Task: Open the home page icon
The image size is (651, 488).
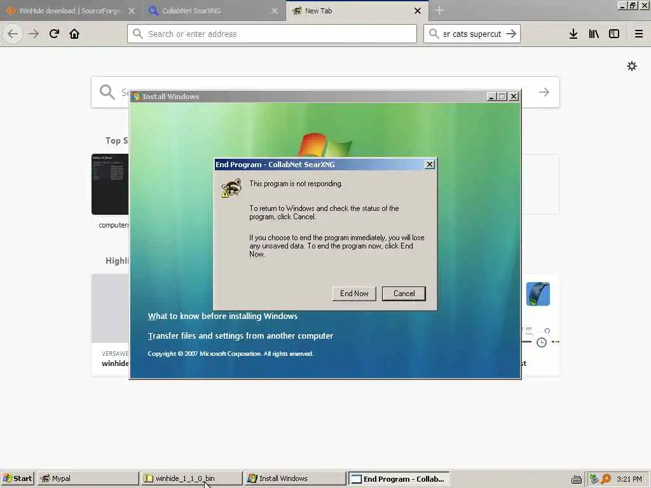Action: click(74, 34)
